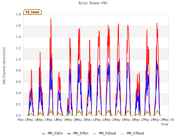This screenshot has width=186, height=139.
Task: Toggle the PRI_570in legend entry
Action: pyautogui.click(x=78, y=133)
